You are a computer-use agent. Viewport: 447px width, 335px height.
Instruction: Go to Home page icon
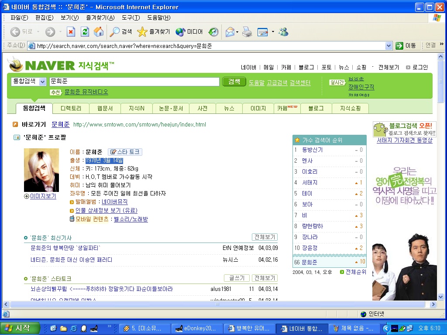[x=99, y=31]
